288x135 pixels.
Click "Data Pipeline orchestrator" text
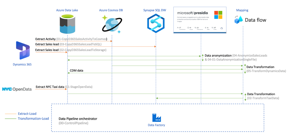pyautogui.click(x=78, y=119)
